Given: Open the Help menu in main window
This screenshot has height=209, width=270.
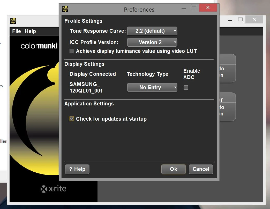Looking at the screenshot, I should [x=30, y=31].
